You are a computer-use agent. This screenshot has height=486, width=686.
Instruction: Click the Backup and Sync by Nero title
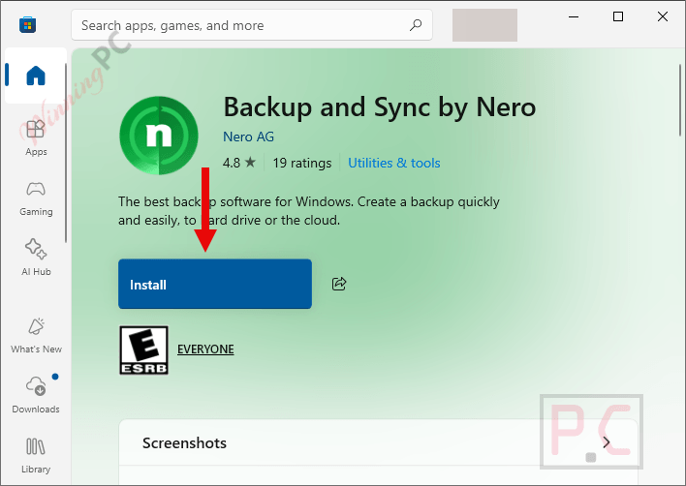pyautogui.click(x=380, y=106)
